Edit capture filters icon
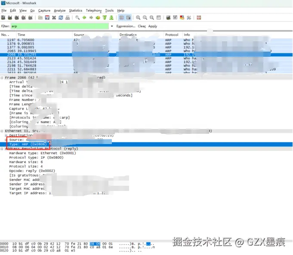The width and height of the screenshot is (293, 255). tap(168, 18)
